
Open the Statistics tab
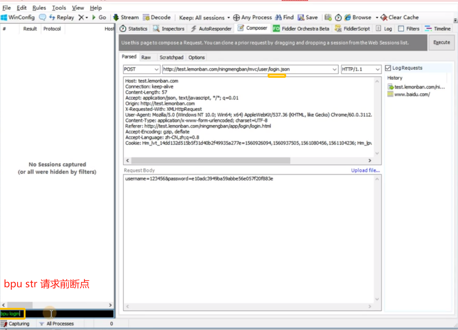134,29
